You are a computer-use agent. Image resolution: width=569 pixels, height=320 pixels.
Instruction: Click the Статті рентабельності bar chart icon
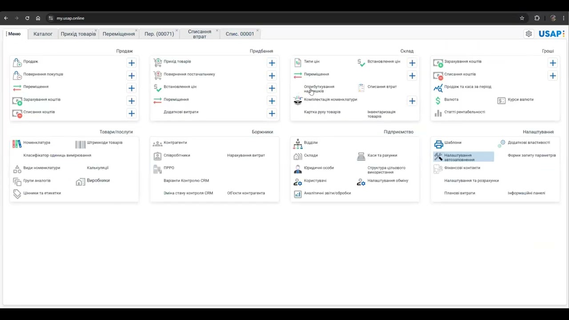coord(438,113)
